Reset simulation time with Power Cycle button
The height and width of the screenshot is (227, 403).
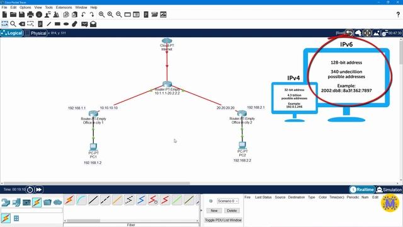click(30, 190)
